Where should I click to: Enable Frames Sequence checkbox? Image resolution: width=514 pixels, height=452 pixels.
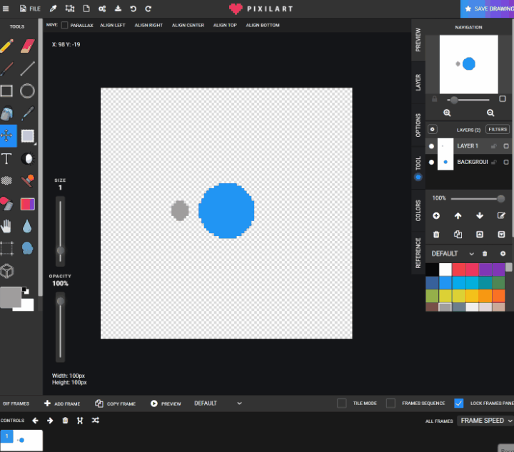pos(390,404)
